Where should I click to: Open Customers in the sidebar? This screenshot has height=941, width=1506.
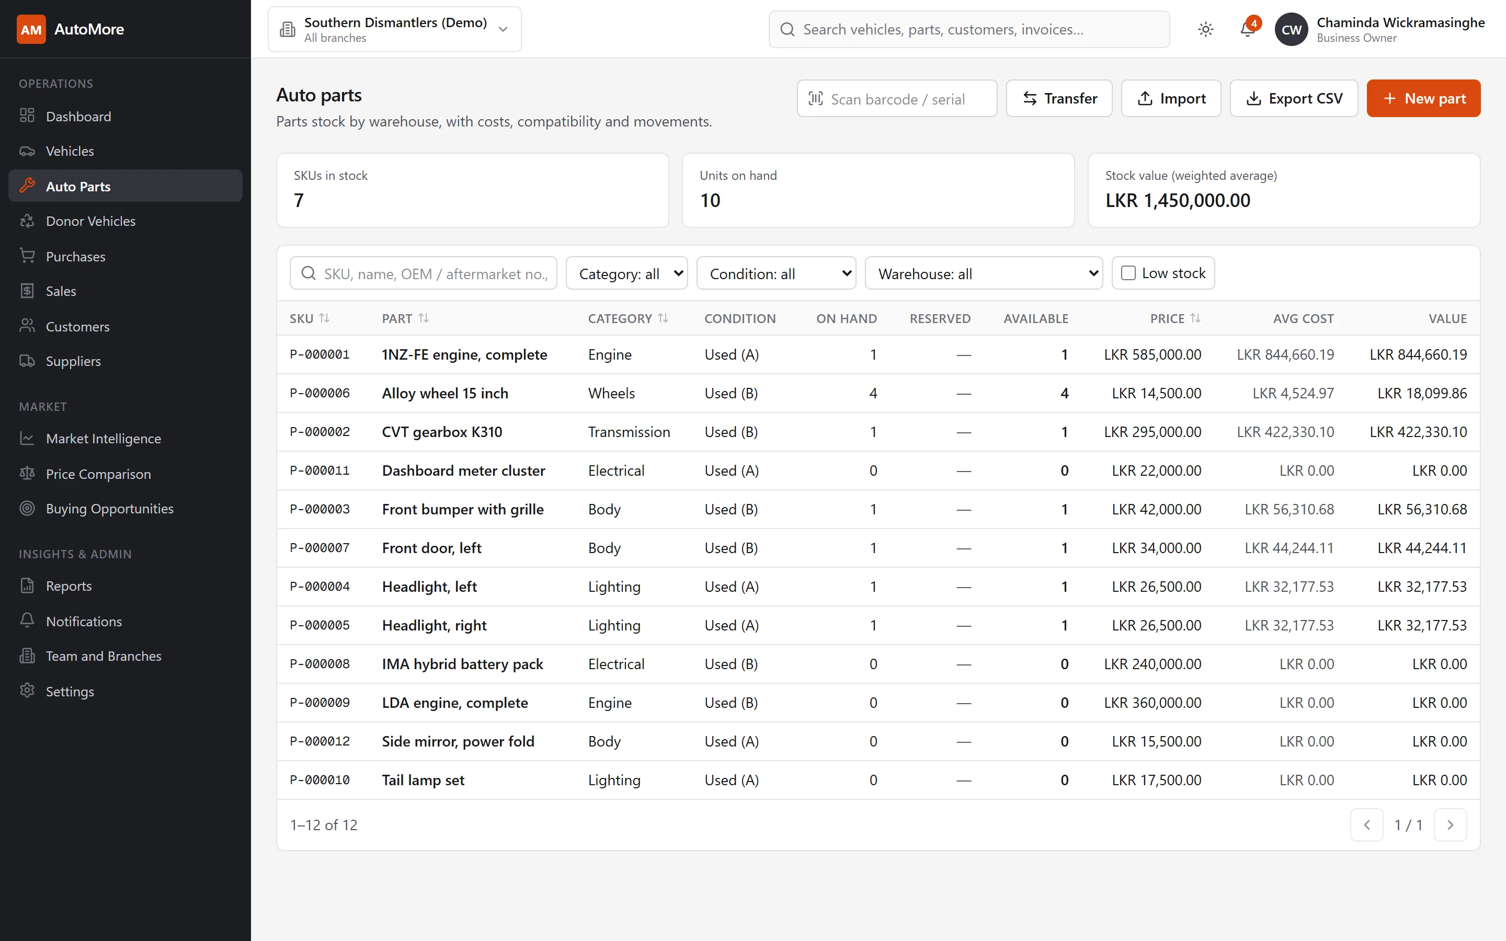click(125, 326)
